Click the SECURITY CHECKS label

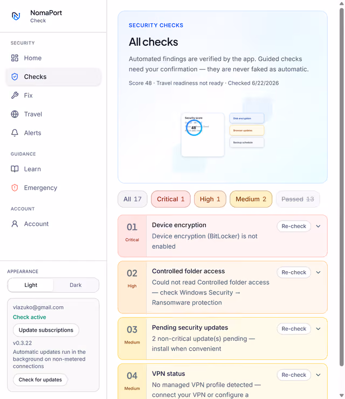tap(156, 25)
